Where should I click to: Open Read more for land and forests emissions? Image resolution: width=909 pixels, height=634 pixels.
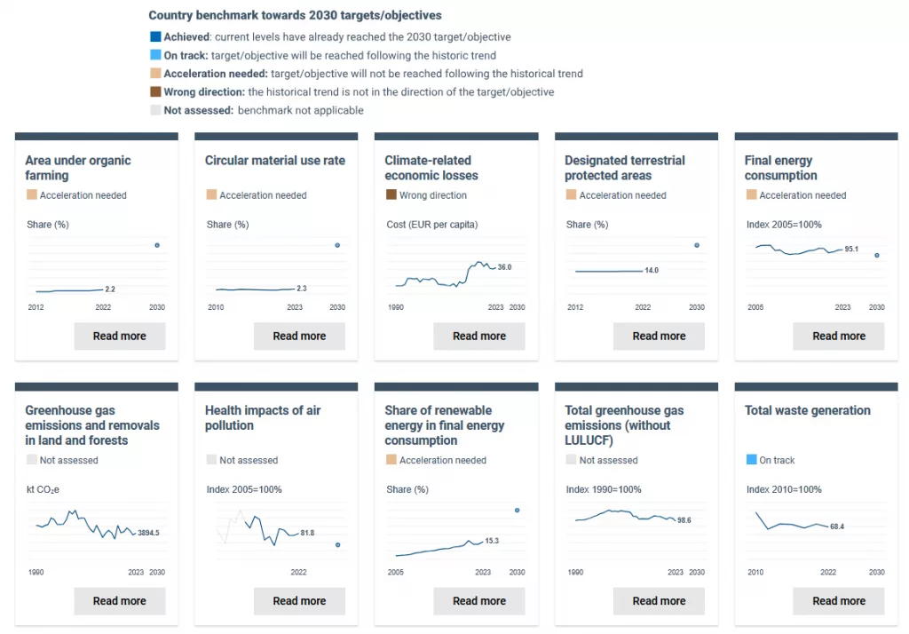[120, 601]
